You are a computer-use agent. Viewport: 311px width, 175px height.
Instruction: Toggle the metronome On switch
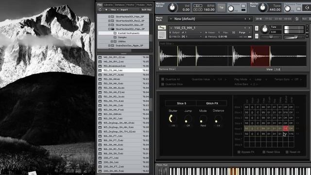click(x=243, y=6)
